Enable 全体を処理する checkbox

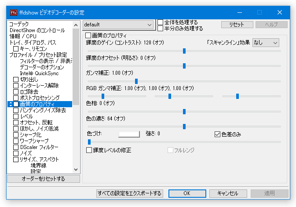tap(160, 22)
